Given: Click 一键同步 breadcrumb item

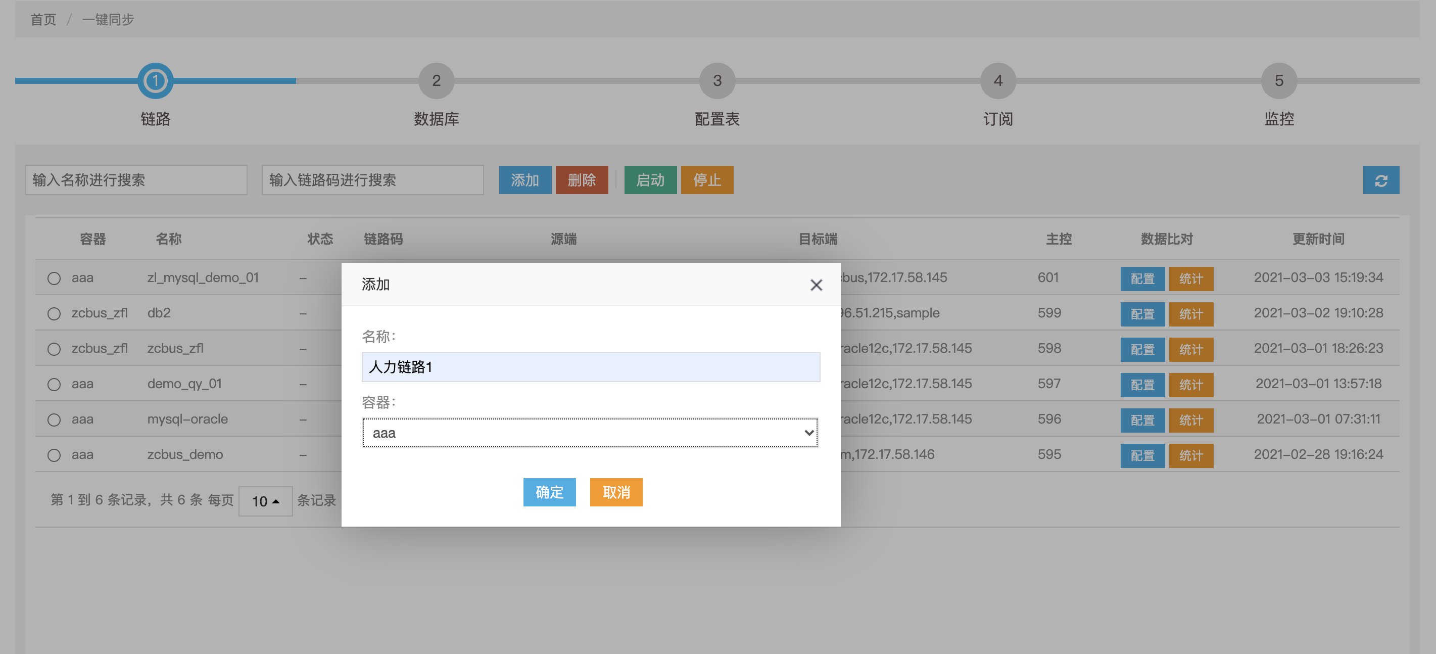Looking at the screenshot, I should 108,20.
